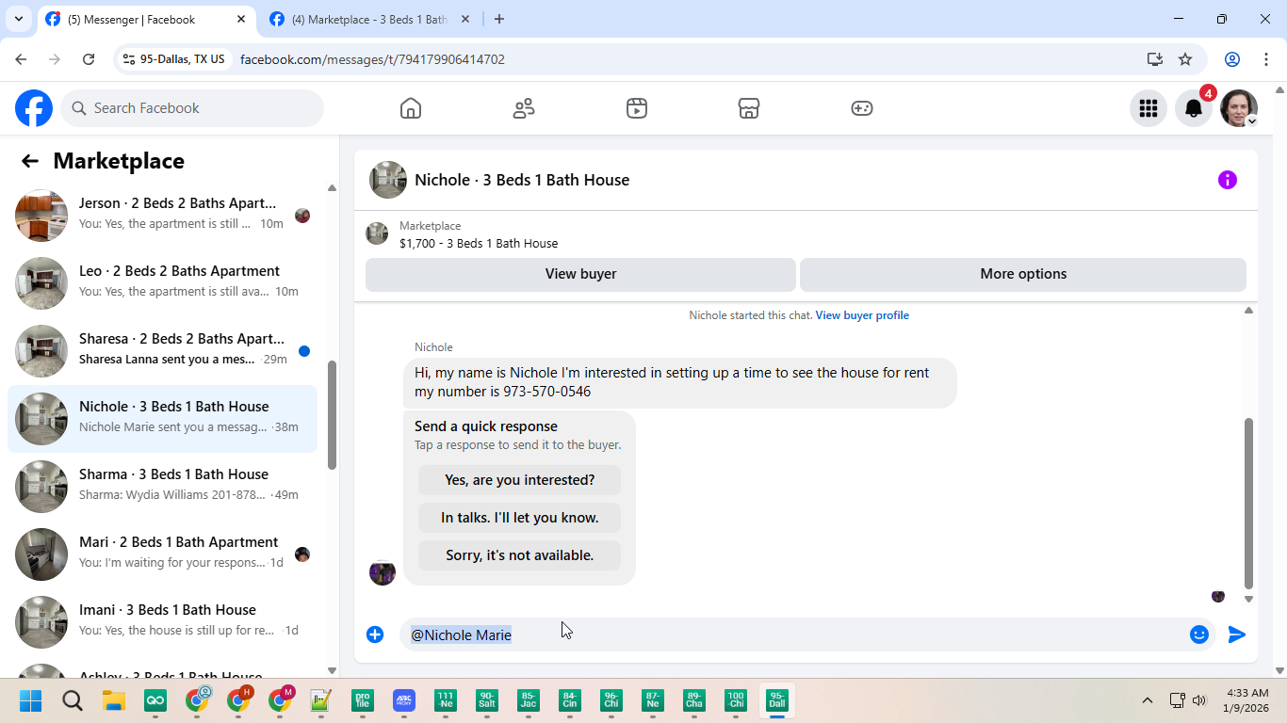Open Windows taskbar search
Viewport: 1287px width, 723px height.
coord(73,700)
